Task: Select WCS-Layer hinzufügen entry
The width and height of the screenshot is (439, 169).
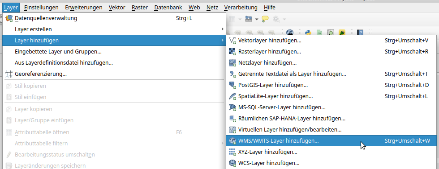Action: [331, 163]
